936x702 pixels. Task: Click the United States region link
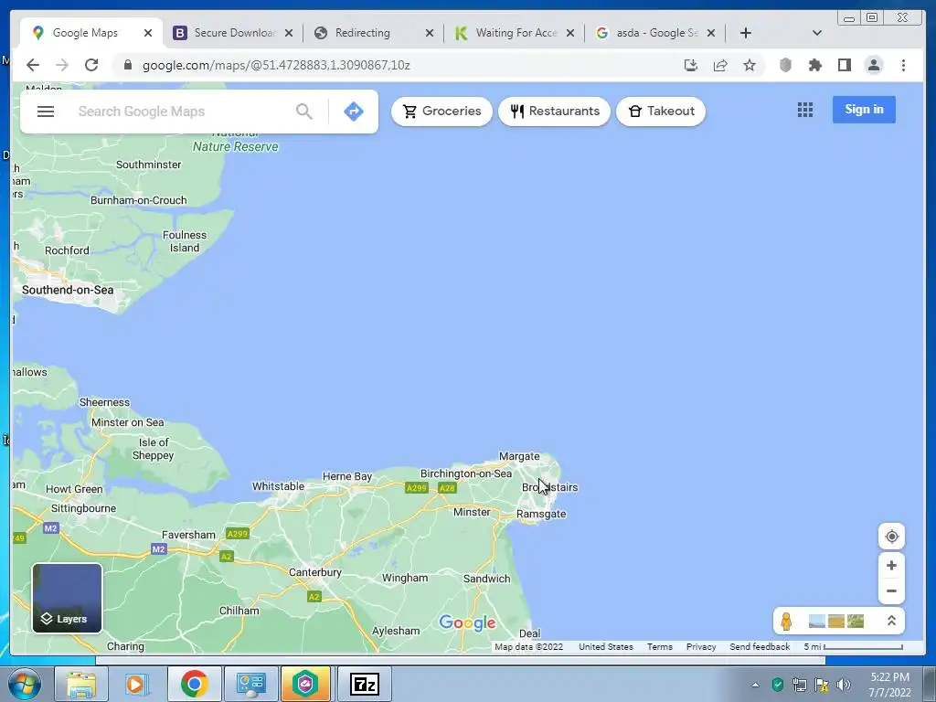(x=606, y=647)
